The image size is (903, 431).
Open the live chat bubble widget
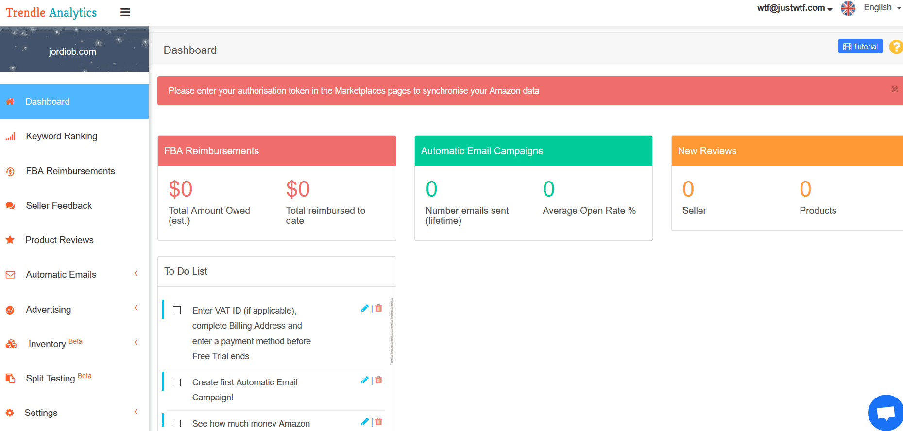coord(885,413)
